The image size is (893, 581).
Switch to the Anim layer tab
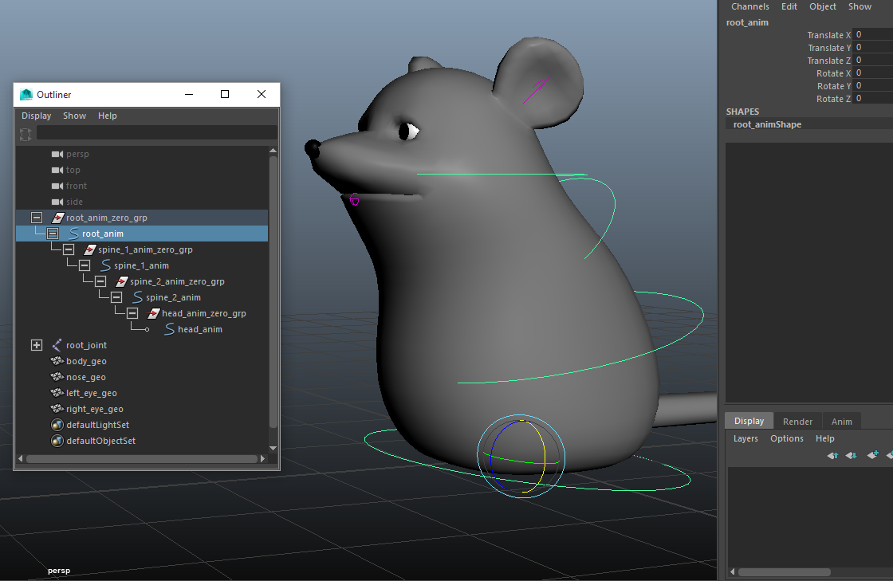click(841, 422)
